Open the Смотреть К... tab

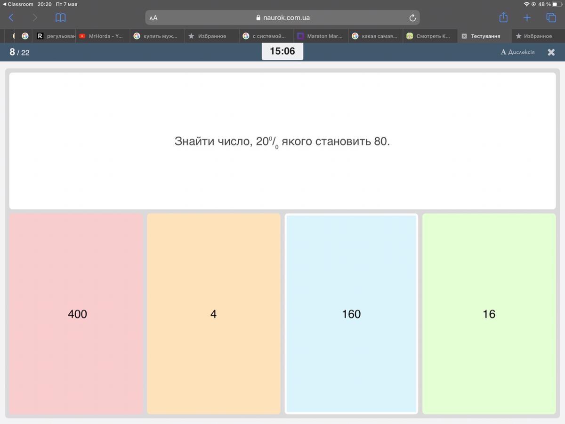coord(429,36)
